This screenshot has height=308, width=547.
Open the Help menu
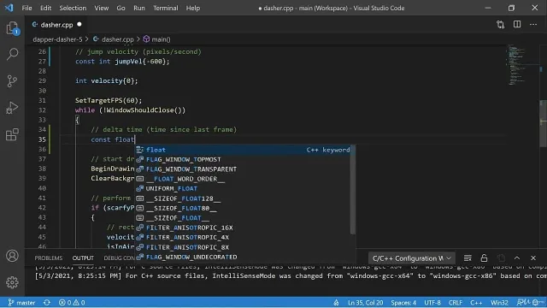click(x=192, y=8)
